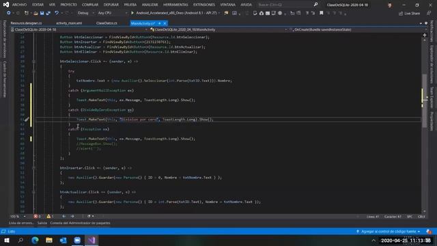Open the HERRAMIENTAS menu
437x246 pixels.
click(175, 5)
